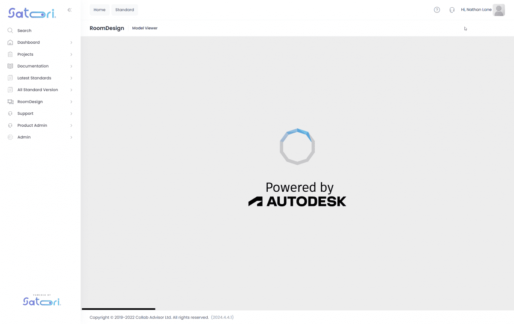Click the Admin gear icon
The height and width of the screenshot is (324, 514).
pyautogui.click(x=10, y=137)
